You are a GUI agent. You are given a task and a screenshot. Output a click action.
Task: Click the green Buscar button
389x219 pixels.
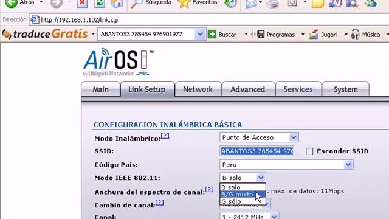[x=222, y=34]
